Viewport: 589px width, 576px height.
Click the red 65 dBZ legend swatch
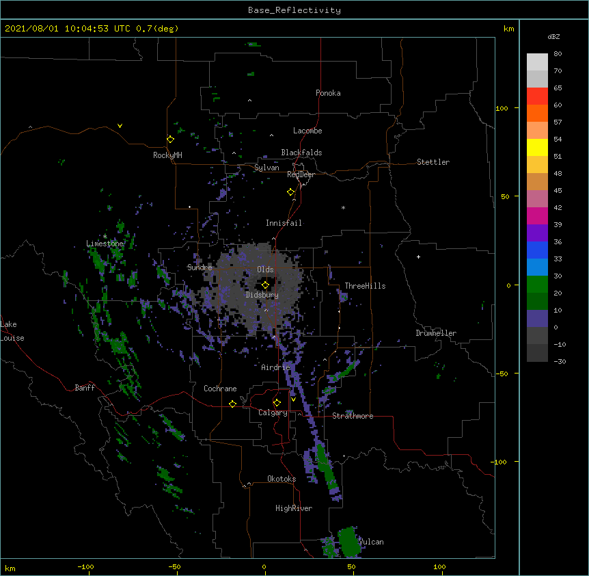(537, 96)
